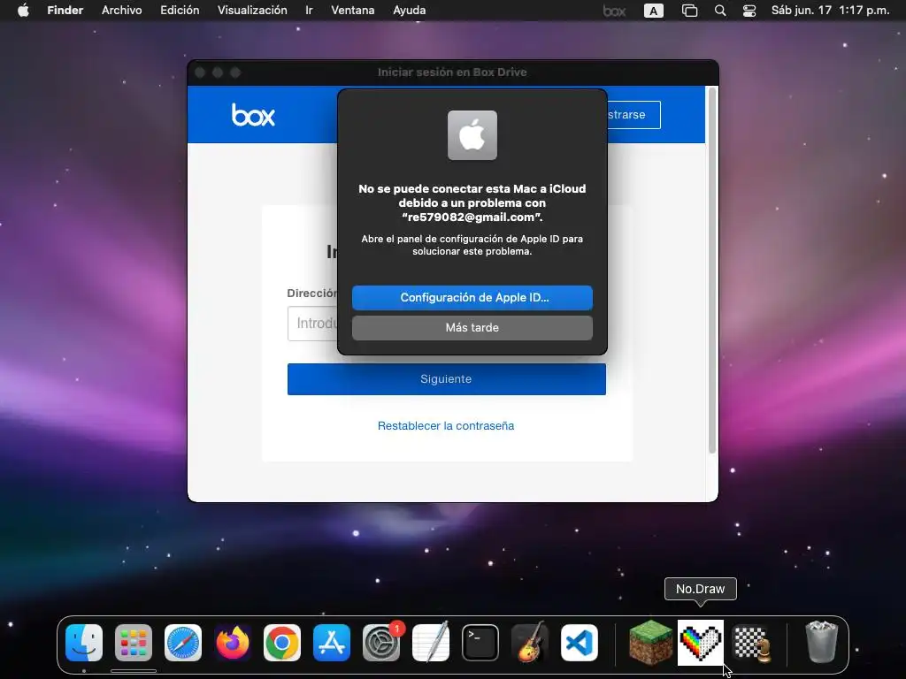Open Finder from the Dock

click(x=84, y=643)
